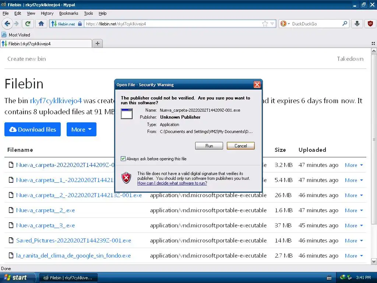This screenshot has height=283, width=377.
Task: Click the Download files button
Action: pos(32,129)
